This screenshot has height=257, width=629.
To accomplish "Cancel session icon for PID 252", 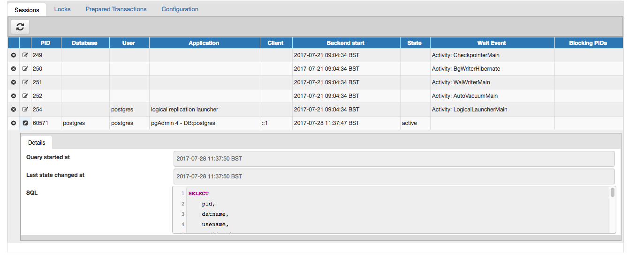I will click(14, 96).
